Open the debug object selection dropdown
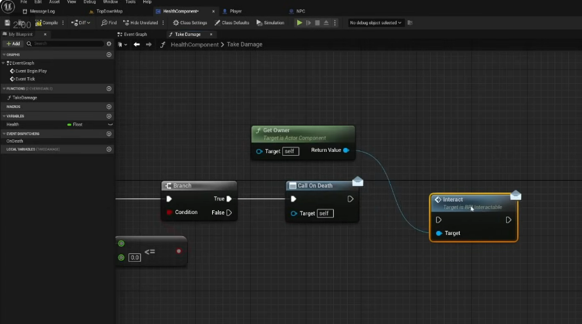Screen dimensions: 582x324 point(376,23)
